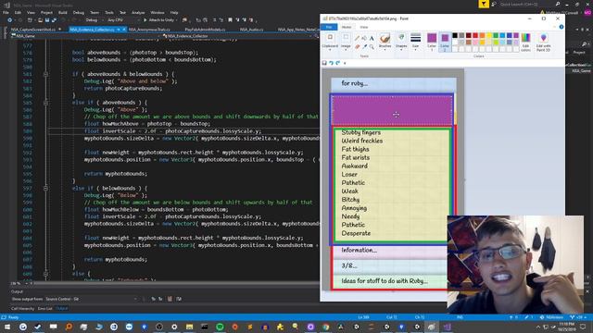
Task: Pick the green color swatch in Paint
Action: [x=496, y=35]
